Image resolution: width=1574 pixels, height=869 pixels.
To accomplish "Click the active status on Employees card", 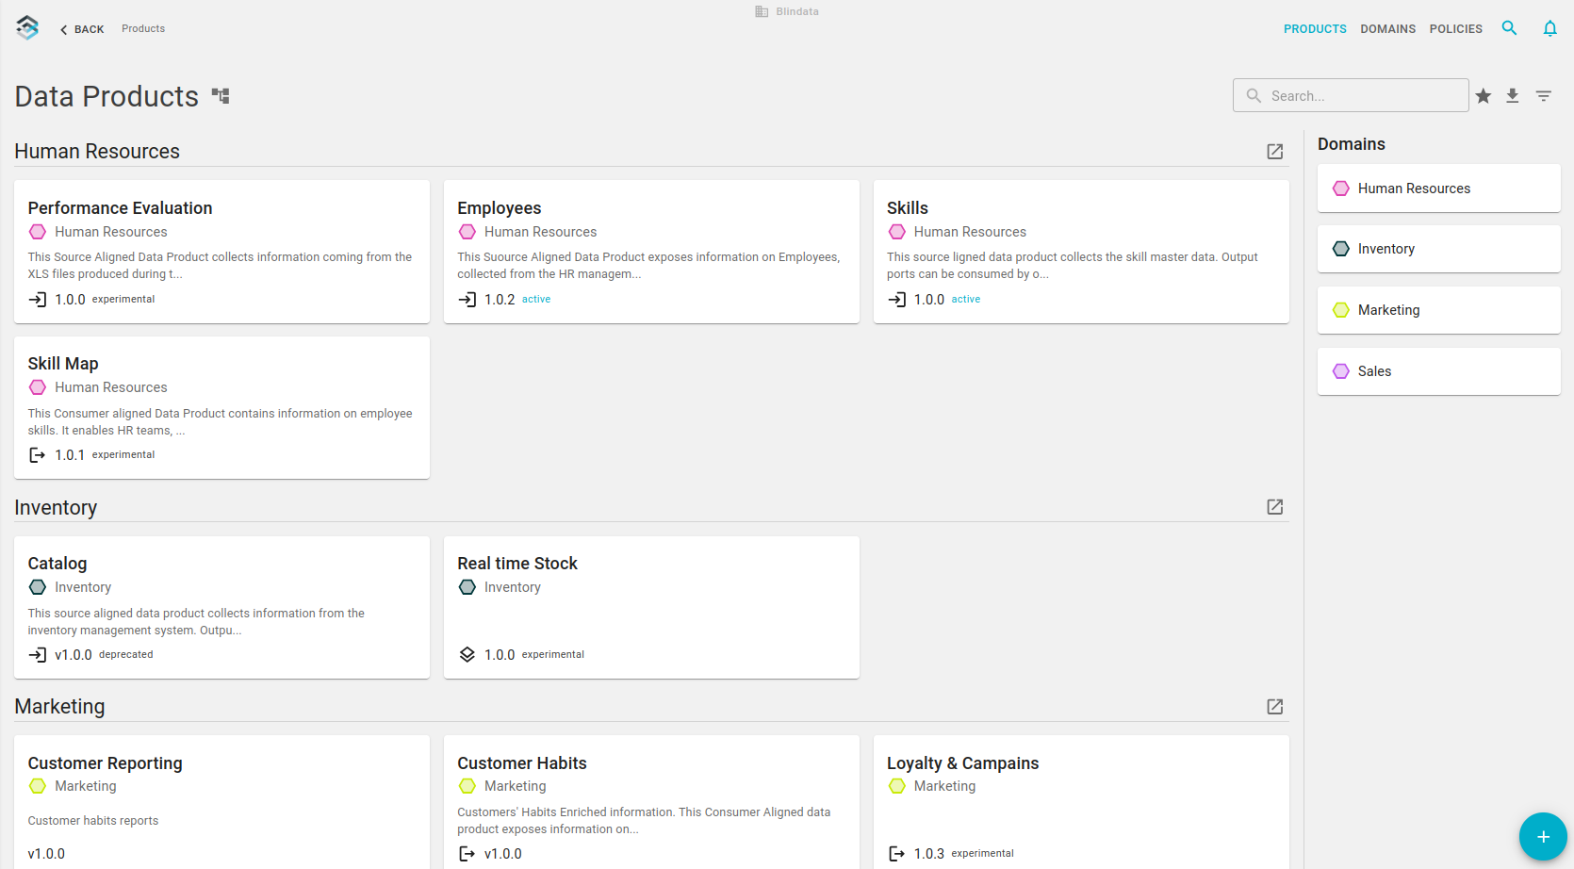I will [536, 300].
